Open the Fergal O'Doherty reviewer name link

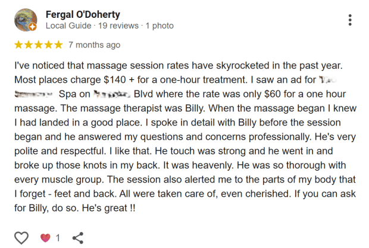[84, 14]
